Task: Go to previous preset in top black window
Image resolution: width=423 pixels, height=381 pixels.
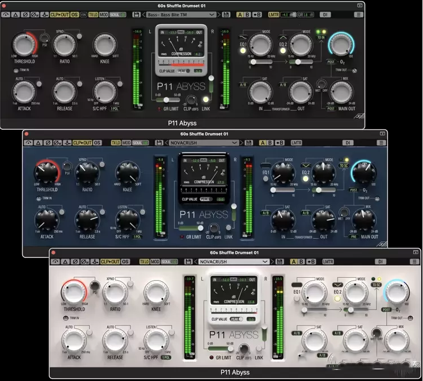Action: tap(143, 15)
